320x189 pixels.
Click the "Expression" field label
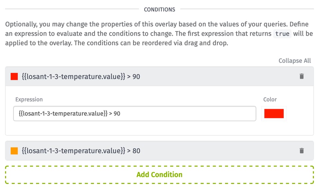[29, 100]
